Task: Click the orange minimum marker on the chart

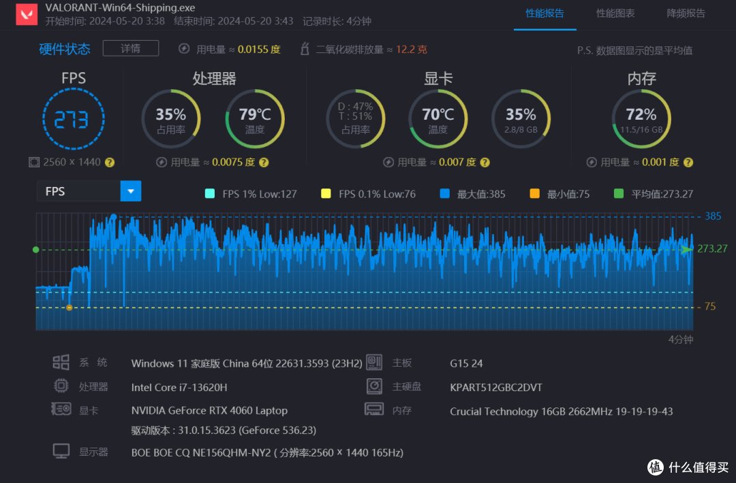Action: point(69,307)
